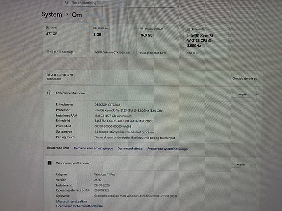Copy device specifications with Kopiér
The height and width of the screenshot is (211, 282).
pos(243,94)
